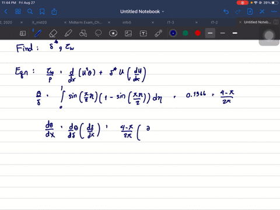Select the Highlighter tool
280x210 pixels.
(x=68, y=33)
